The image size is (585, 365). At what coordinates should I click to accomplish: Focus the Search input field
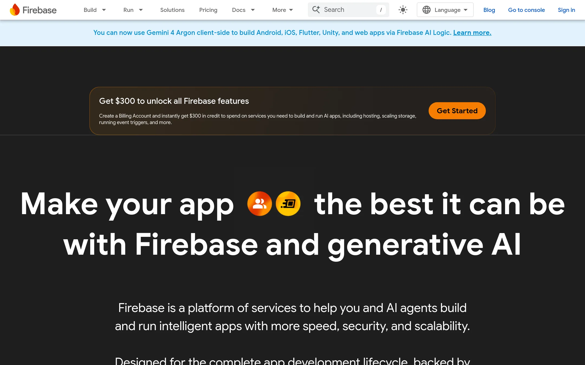pyautogui.click(x=348, y=10)
